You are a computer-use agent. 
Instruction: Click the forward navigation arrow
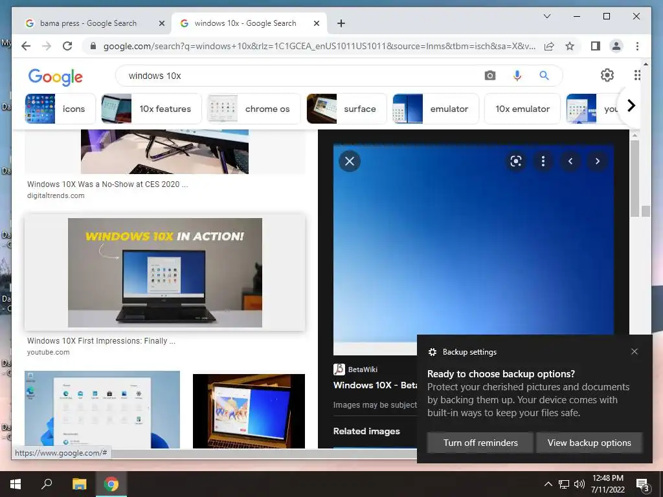47,46
